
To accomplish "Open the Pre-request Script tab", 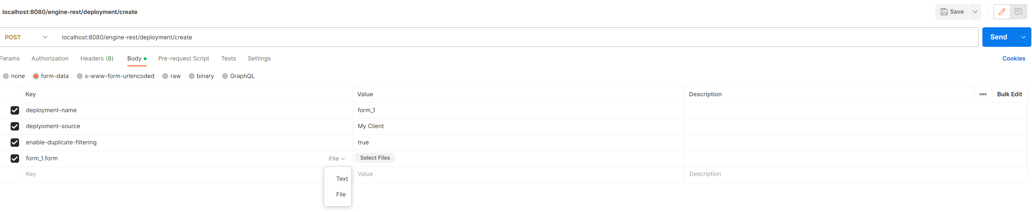I will [183, 59].
